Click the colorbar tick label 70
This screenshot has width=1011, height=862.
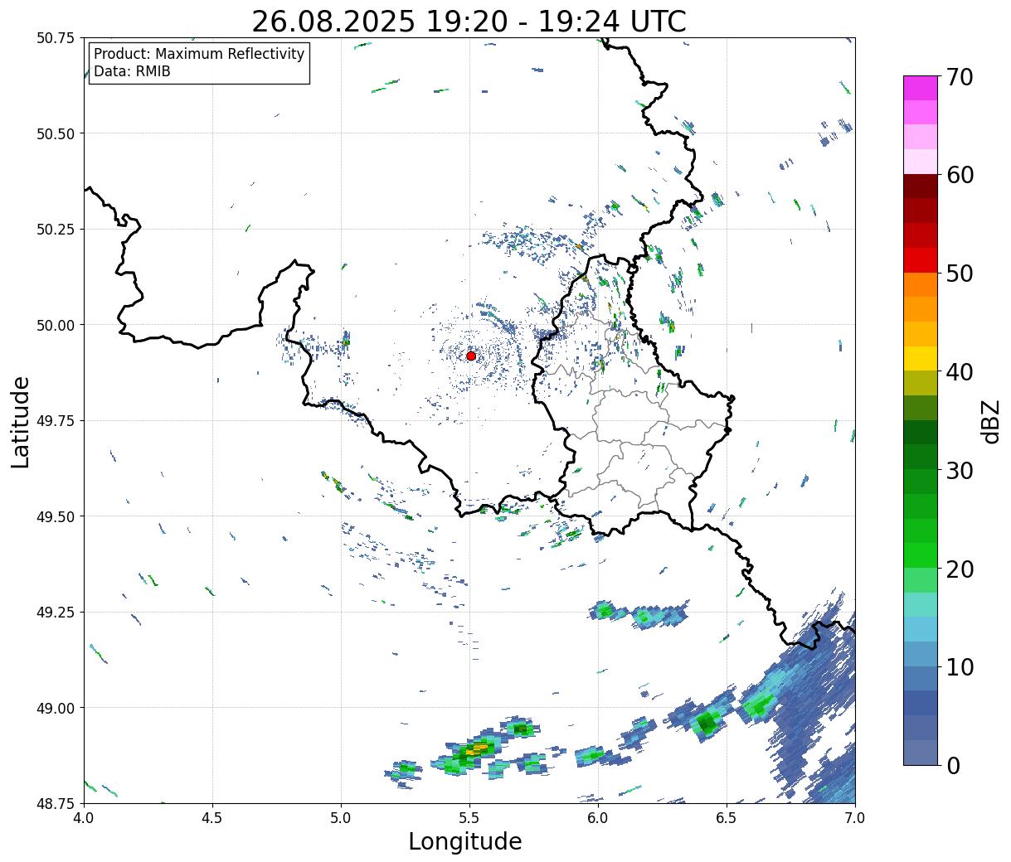[x=959, y=77]
